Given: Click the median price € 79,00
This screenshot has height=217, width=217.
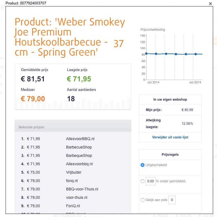Looking at the screenshot, I should click(33, 99).
